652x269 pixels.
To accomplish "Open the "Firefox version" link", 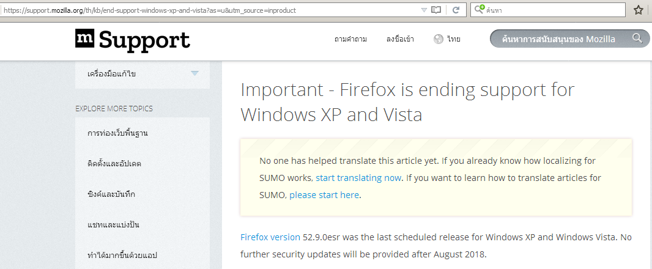I will (270, 237).
